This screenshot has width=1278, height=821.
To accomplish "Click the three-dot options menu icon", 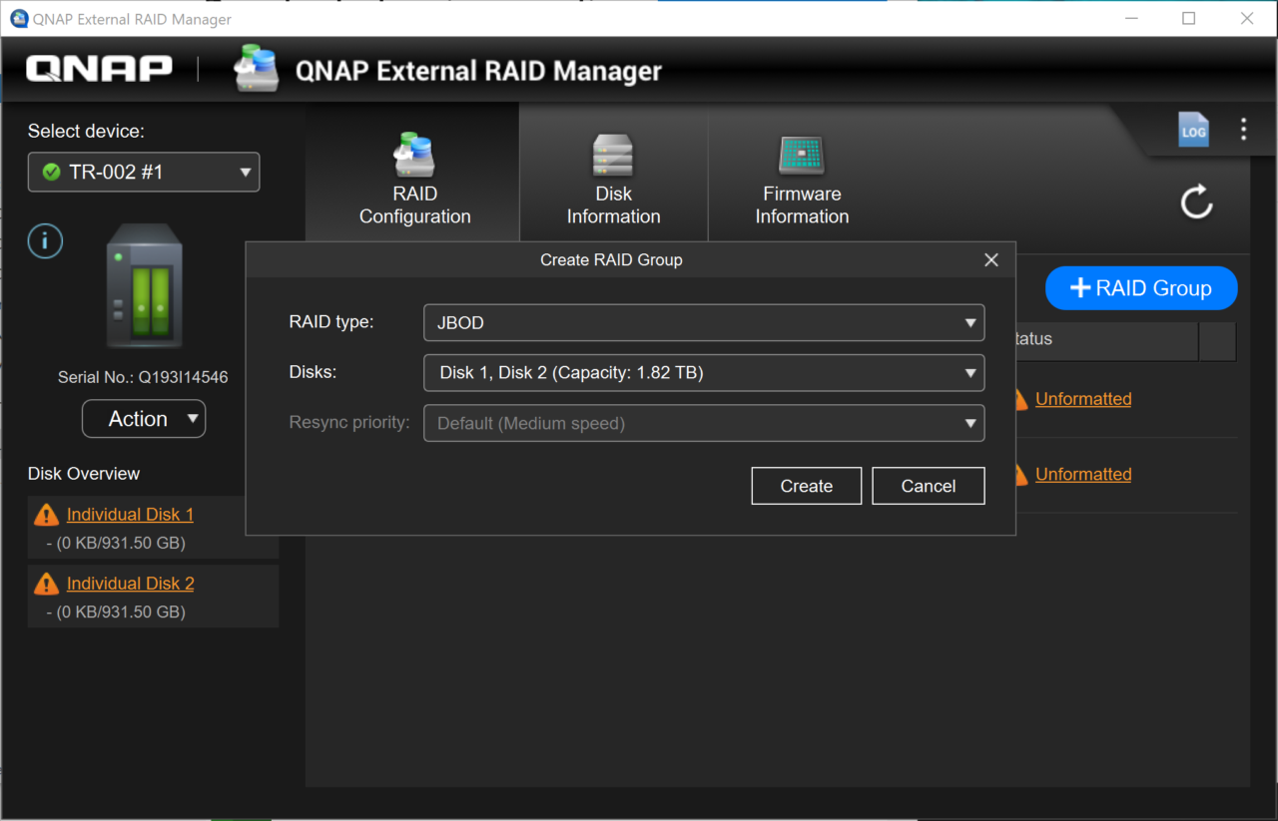I will (1243, 129).
